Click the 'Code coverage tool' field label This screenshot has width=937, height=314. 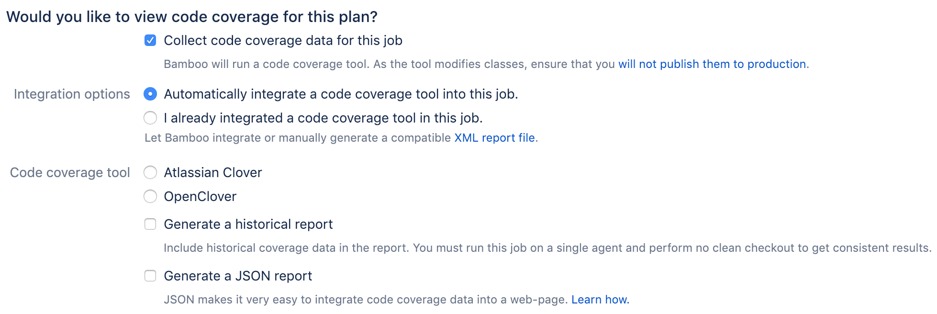click(70, 173)
